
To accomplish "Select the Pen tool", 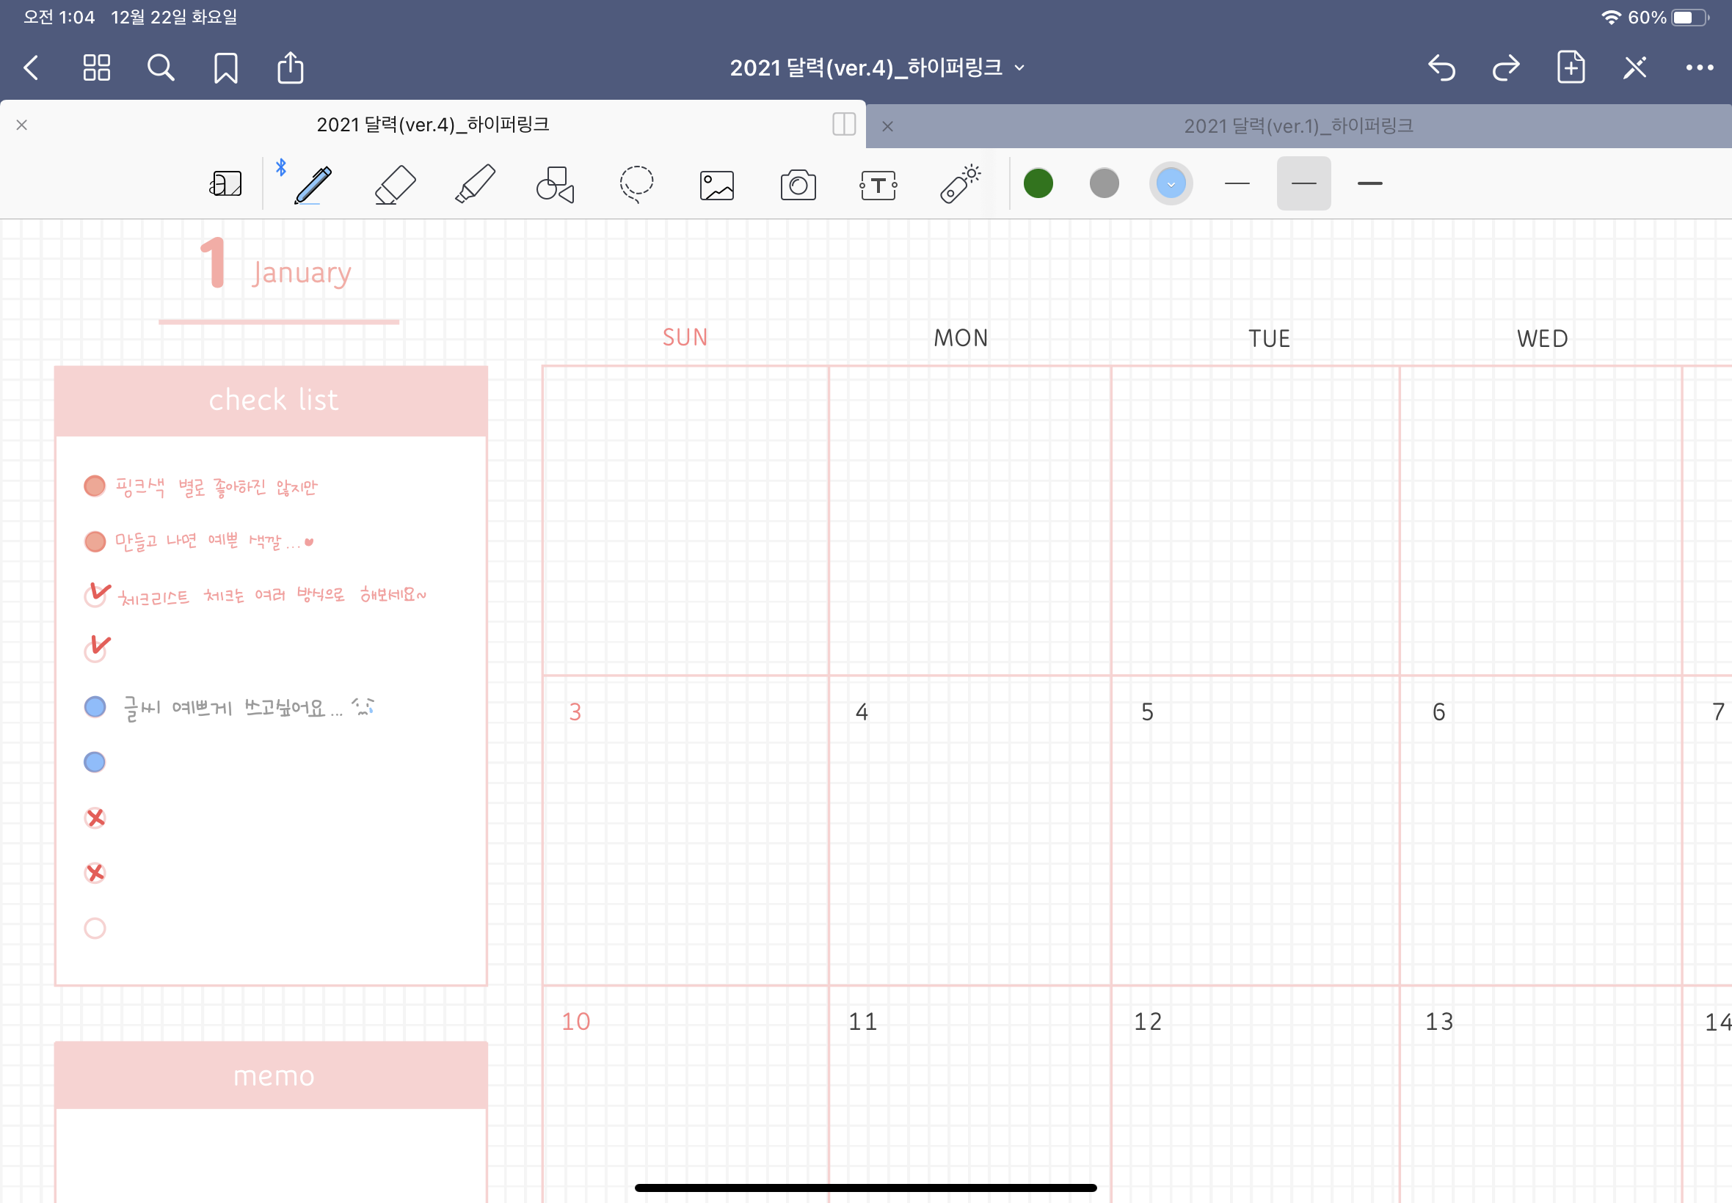I will click(x=313, y=185).
